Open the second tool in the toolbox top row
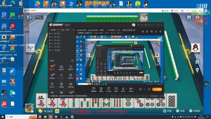The width and height of the screenshot is (211, 119). click(61, 67)
